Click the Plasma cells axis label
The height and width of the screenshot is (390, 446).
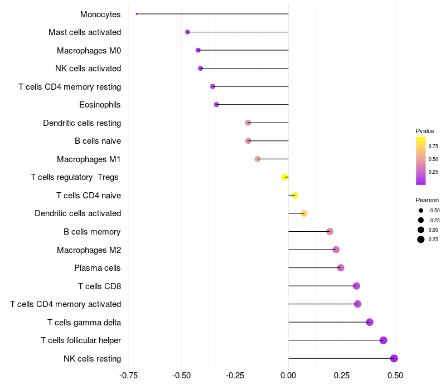[97, 268]
